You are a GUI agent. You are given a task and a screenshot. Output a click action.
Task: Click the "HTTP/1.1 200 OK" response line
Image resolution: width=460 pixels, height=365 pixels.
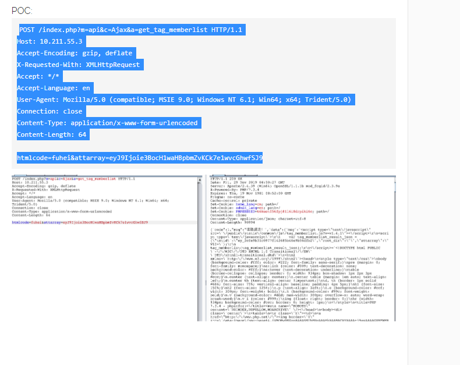227,179
